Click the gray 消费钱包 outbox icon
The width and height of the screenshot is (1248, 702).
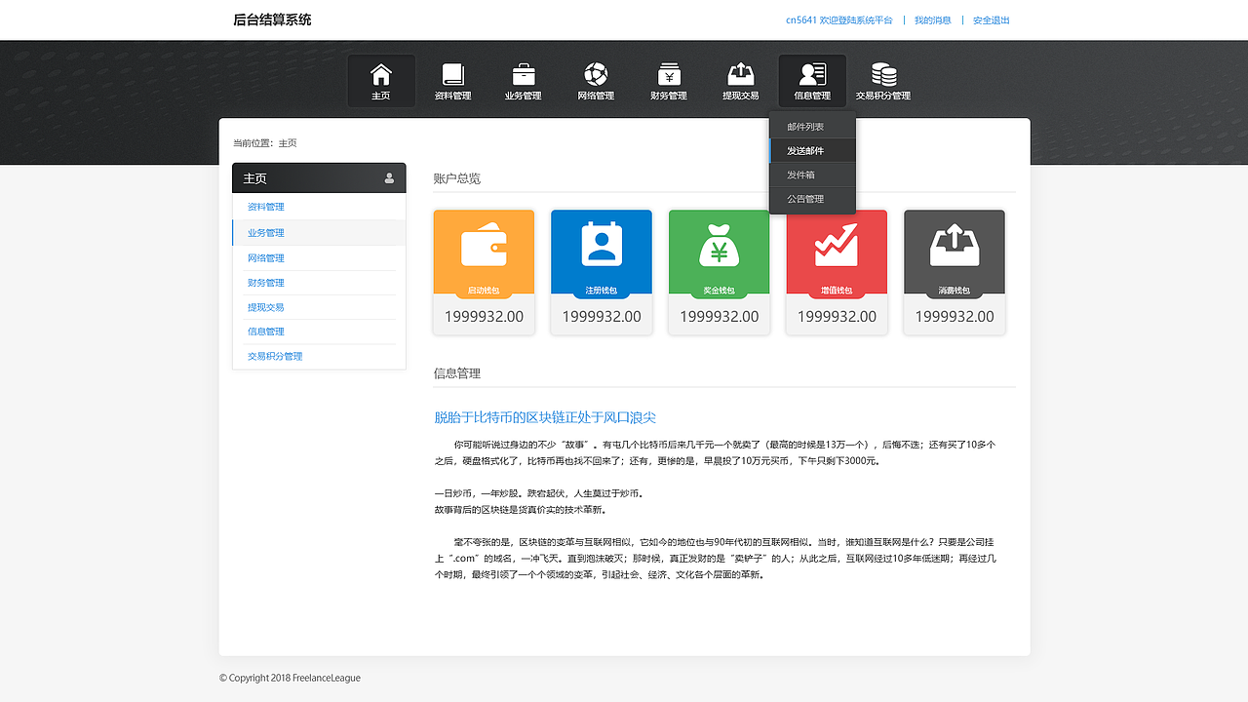(x=955, y=246)
